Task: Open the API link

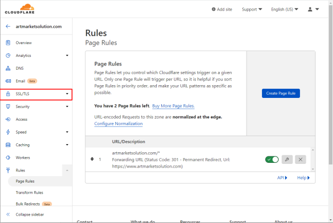Action: coord(282,178)
